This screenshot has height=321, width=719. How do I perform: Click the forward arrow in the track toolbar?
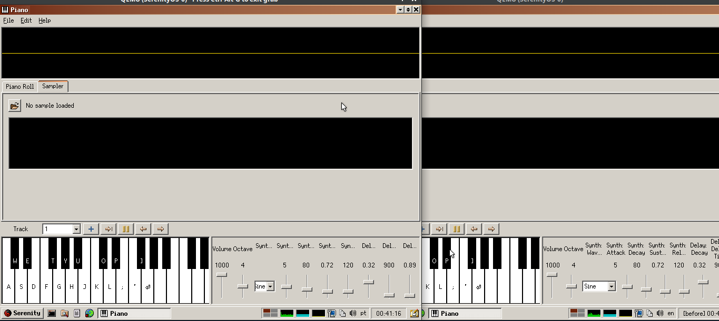coord(160,229)
